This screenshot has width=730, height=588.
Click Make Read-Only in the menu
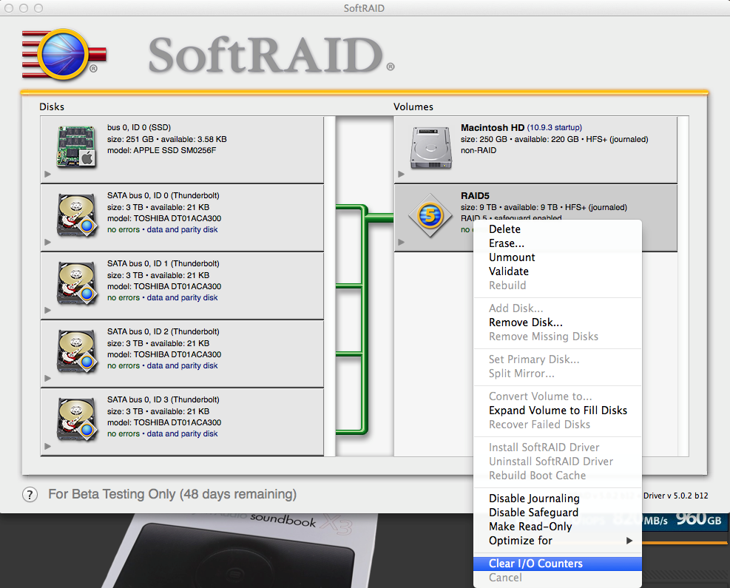coord(530,527)
